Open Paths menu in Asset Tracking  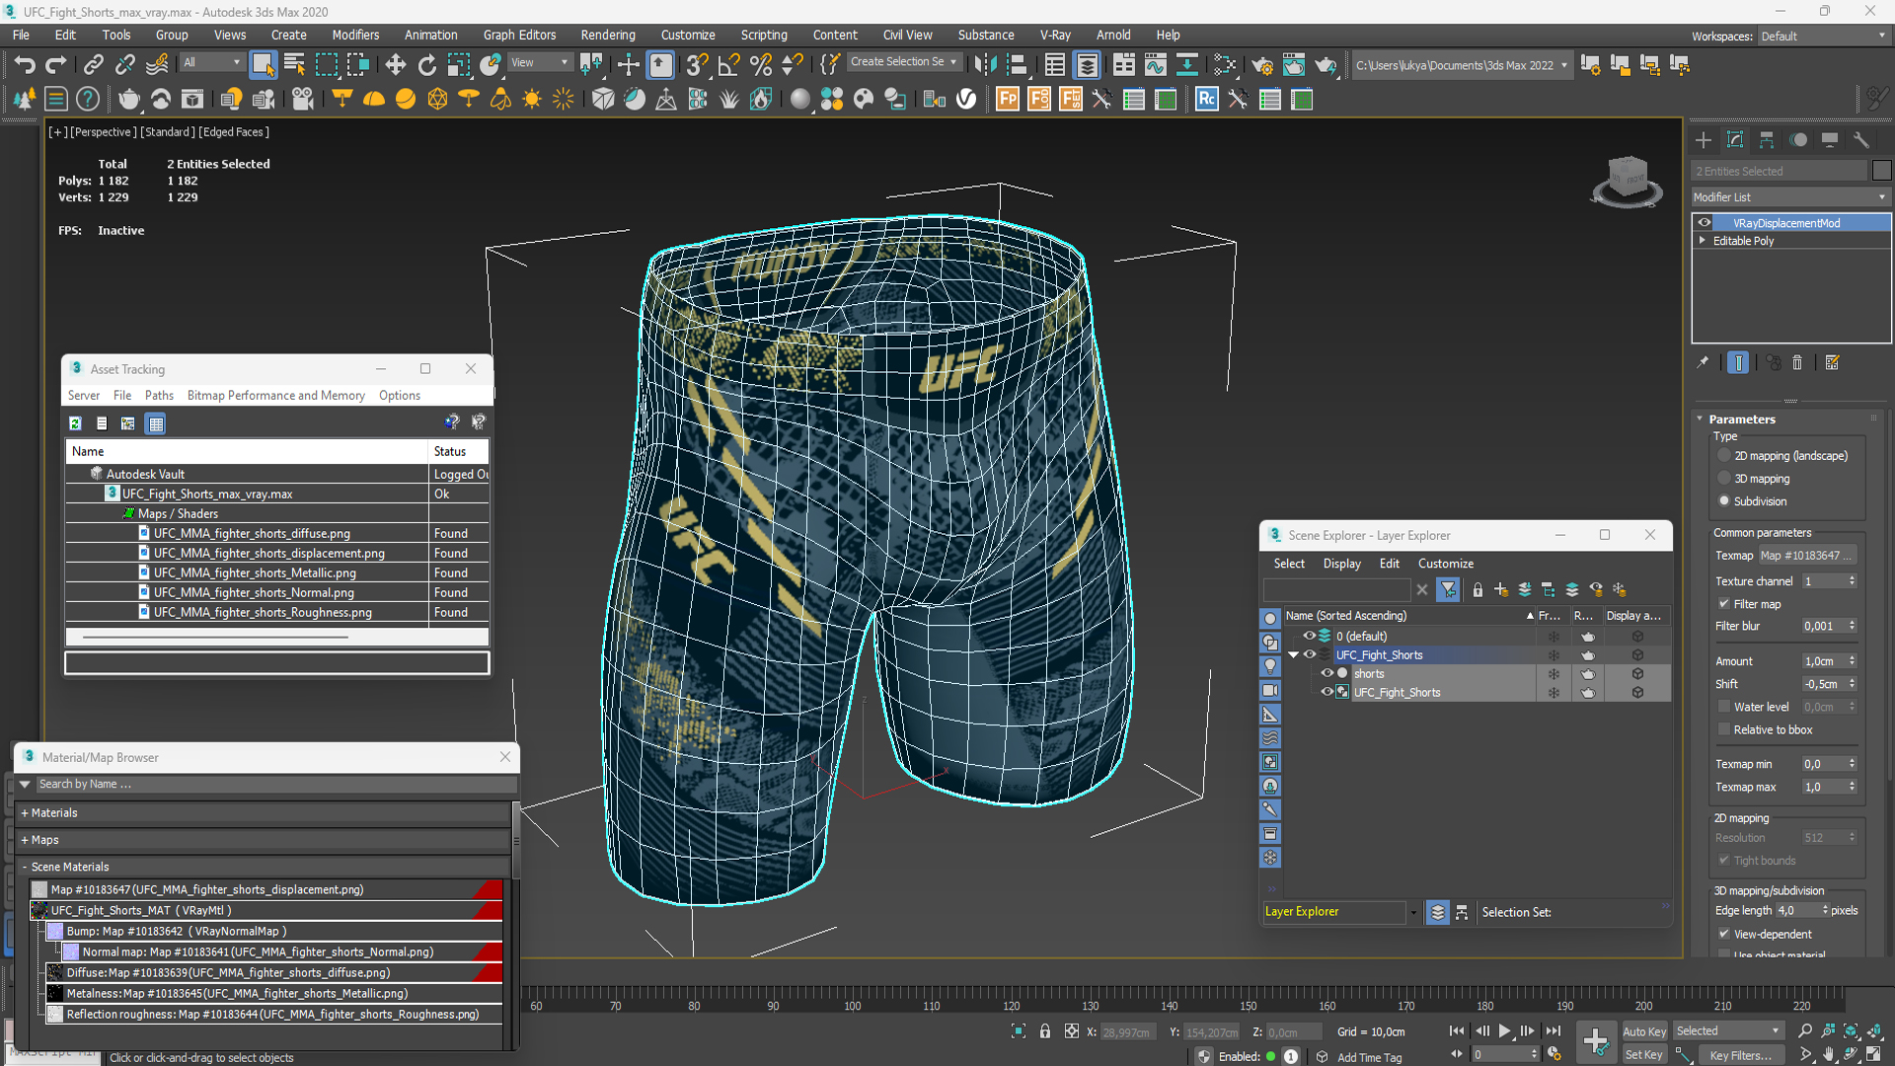coord(159,396)
